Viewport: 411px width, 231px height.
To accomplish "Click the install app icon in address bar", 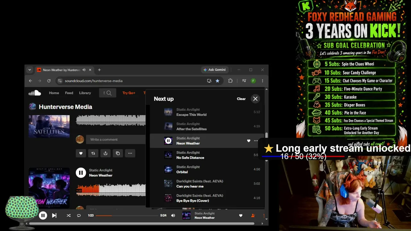I will tap(209, 81).
